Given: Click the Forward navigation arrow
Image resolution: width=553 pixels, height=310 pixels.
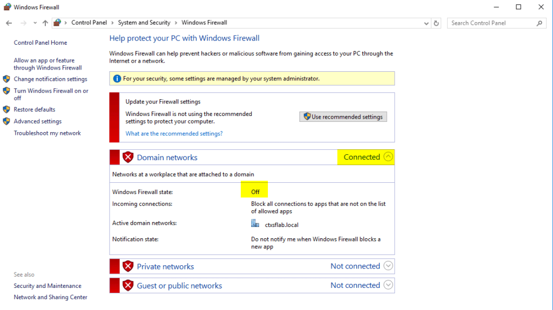Looking at the screenshot, I should click(x=23, y=23).
